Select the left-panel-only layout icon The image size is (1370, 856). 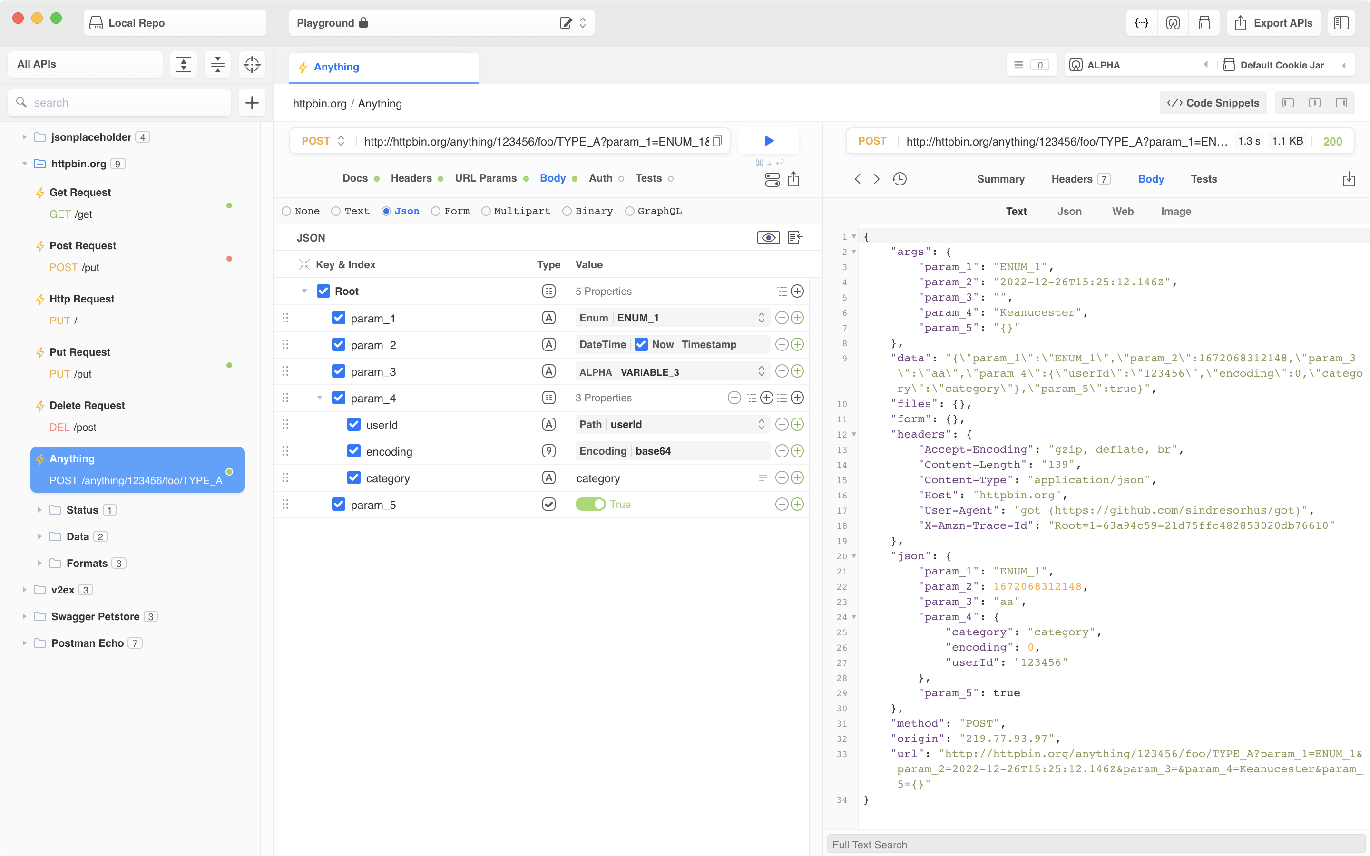point(1288,102)
